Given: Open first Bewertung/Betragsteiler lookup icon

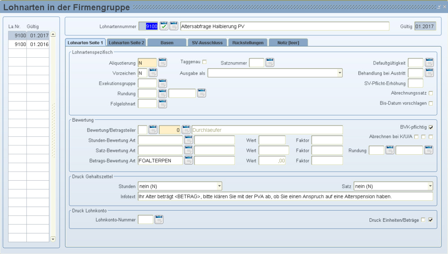Looking at the screenshot, I should pyautogui.click(x=153, y=130).
